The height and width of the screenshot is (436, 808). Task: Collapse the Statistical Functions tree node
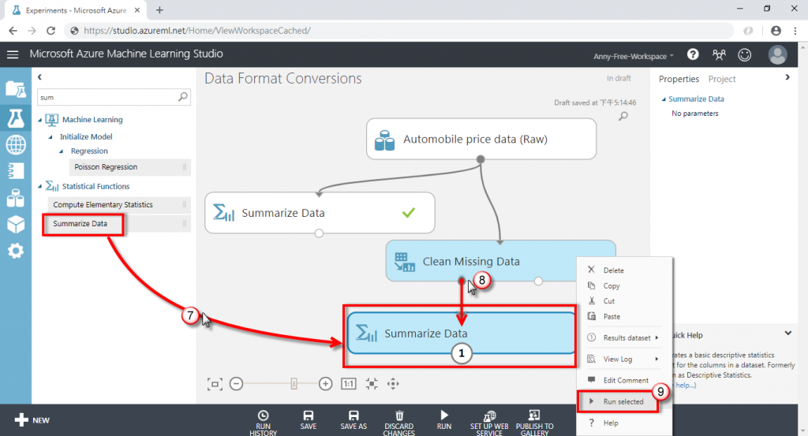(40, 186)
